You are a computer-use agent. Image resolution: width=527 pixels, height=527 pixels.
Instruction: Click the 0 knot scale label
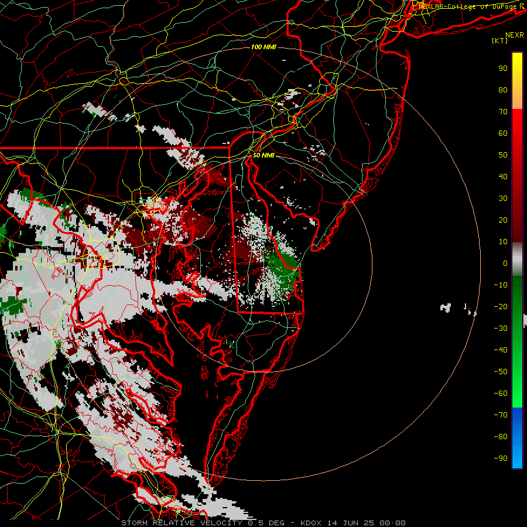(x=505, y=263)
